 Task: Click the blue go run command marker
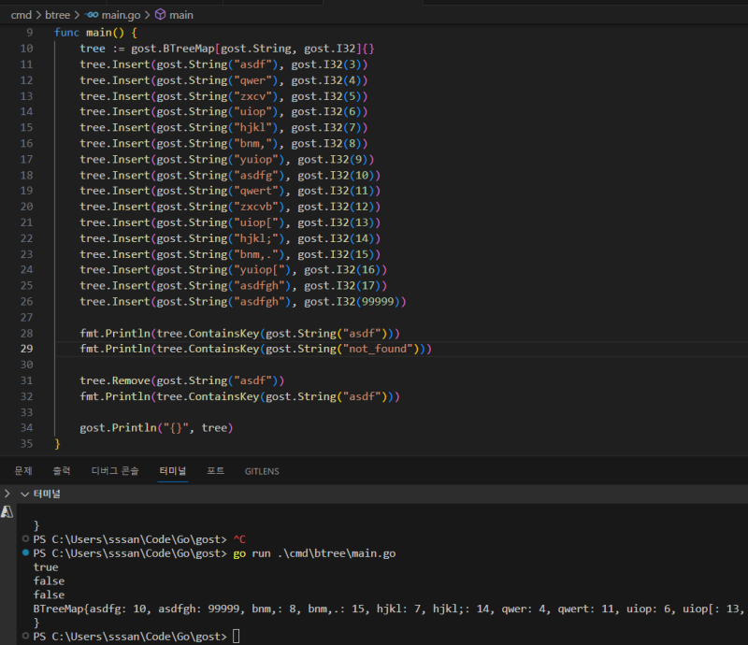(24, 553)
